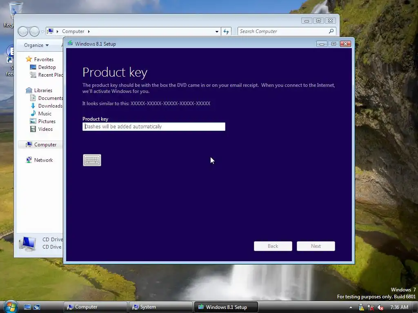This screenshot has height=313, width=418.
Task: Click the computer icon in the details pane
Action: 28,244
